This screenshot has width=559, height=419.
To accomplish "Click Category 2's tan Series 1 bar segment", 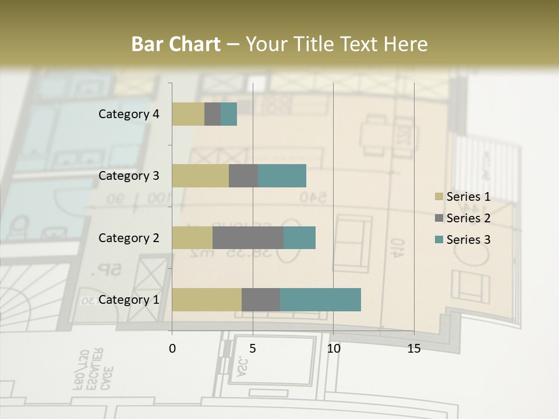I will 192,238.
